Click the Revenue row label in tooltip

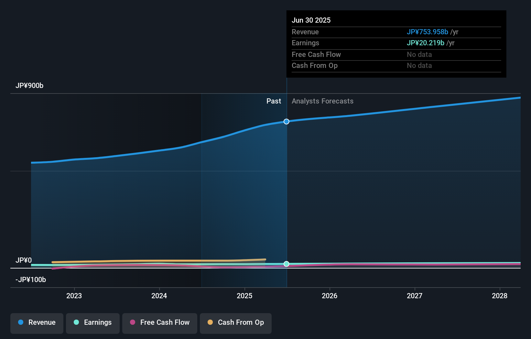click(x=305, y=32)
